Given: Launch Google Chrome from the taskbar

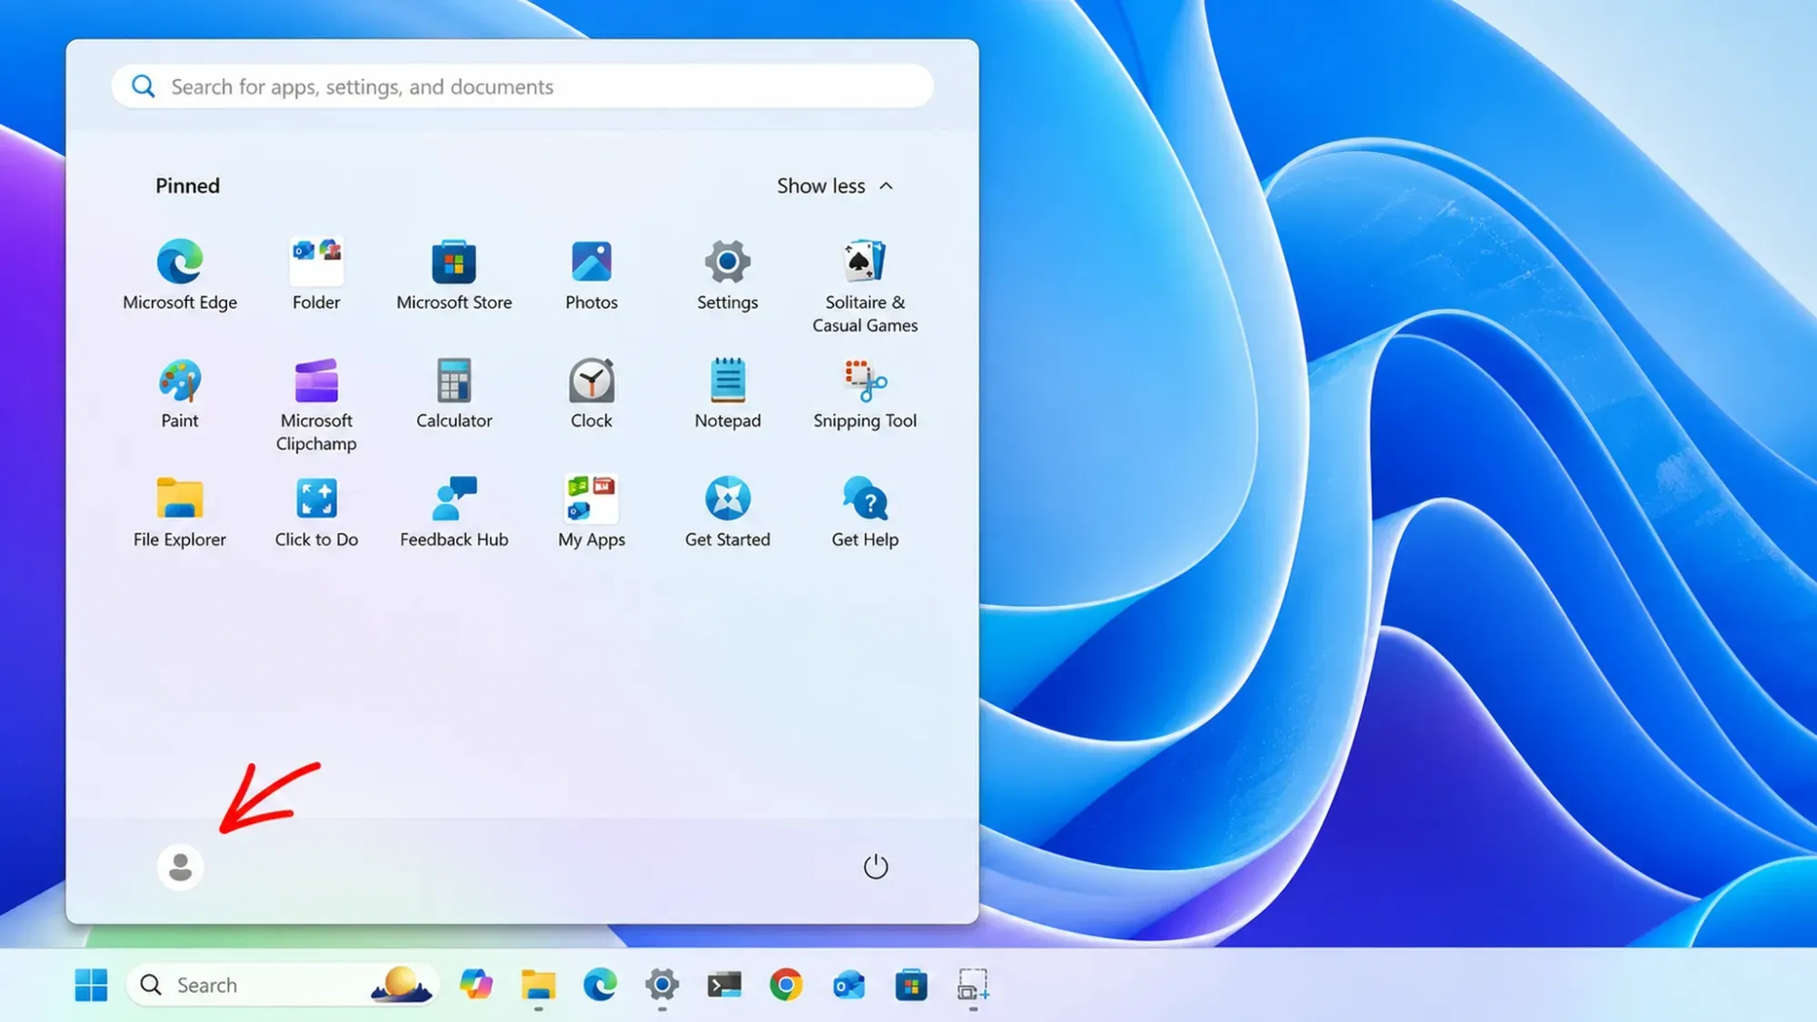Looking at the screenshot, I should click(786, 985).
